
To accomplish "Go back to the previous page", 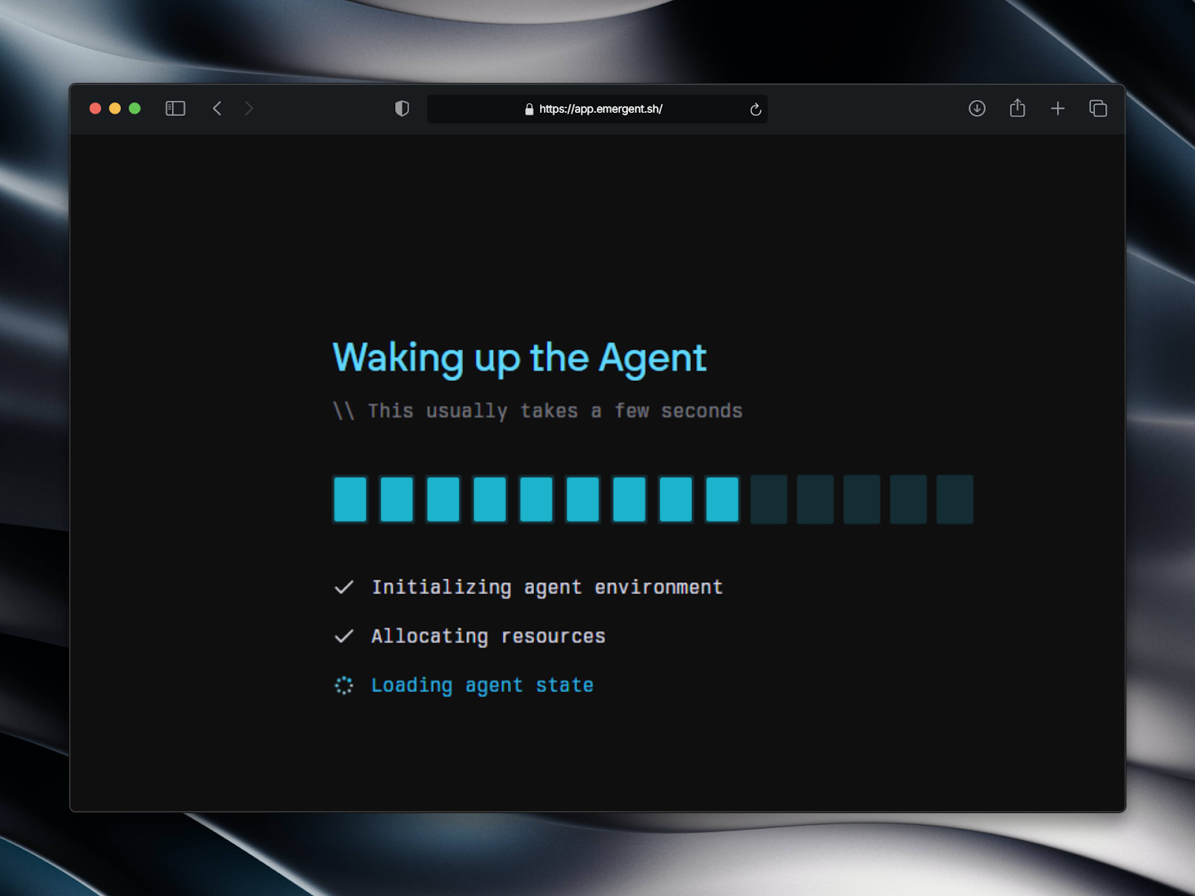I will coord(217,109).
